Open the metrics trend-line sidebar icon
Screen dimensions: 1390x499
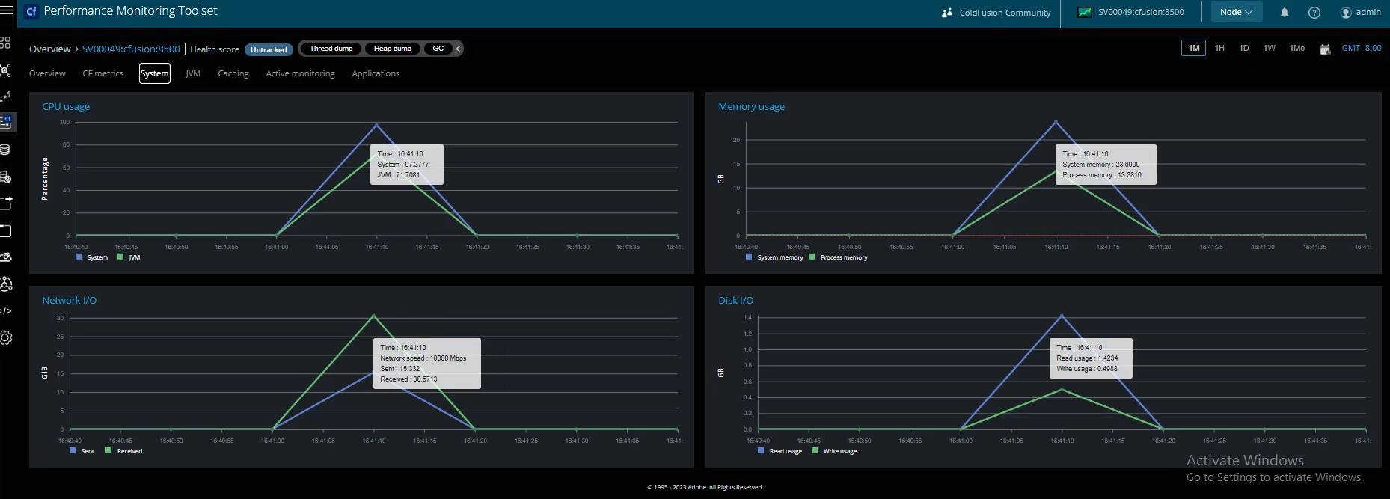point(5,97)
